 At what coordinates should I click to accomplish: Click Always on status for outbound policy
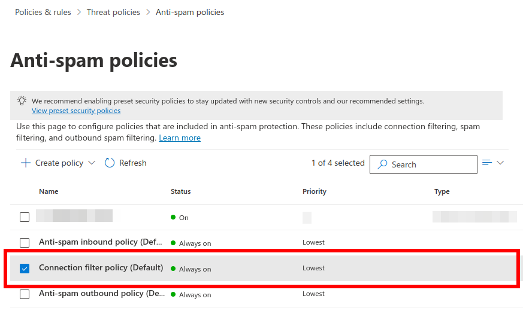[191, 295]
